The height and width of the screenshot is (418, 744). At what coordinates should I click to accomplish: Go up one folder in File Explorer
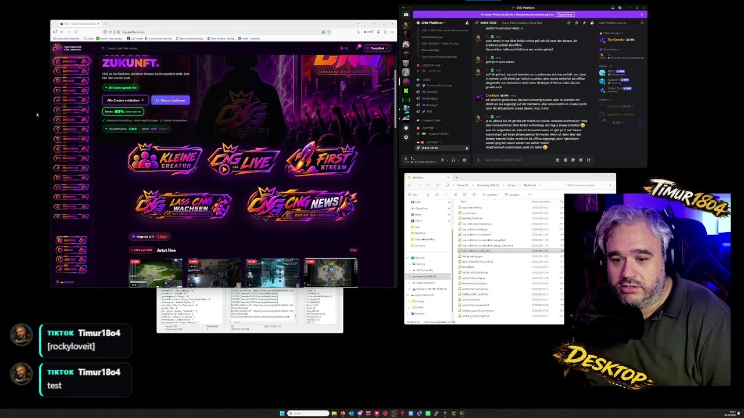pos(428,185)
